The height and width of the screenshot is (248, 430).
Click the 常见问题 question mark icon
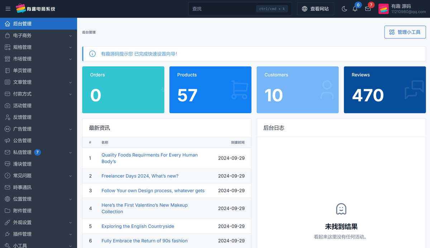pyautogui.click(x=8, y=176)
